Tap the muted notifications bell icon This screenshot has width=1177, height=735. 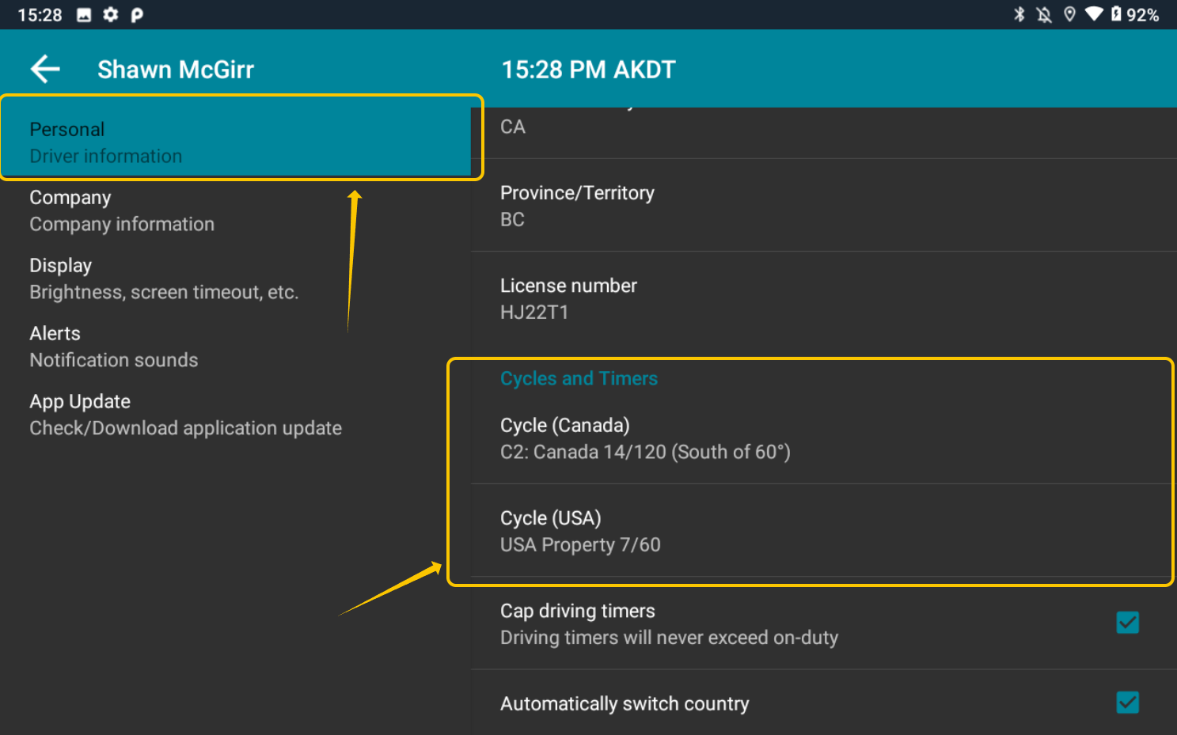pos(1044,14)
